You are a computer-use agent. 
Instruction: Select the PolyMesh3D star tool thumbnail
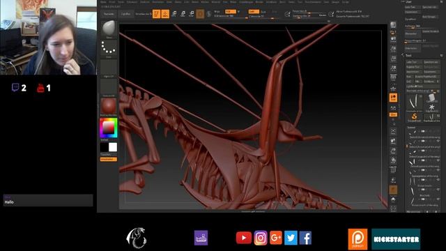pos(431,107)
